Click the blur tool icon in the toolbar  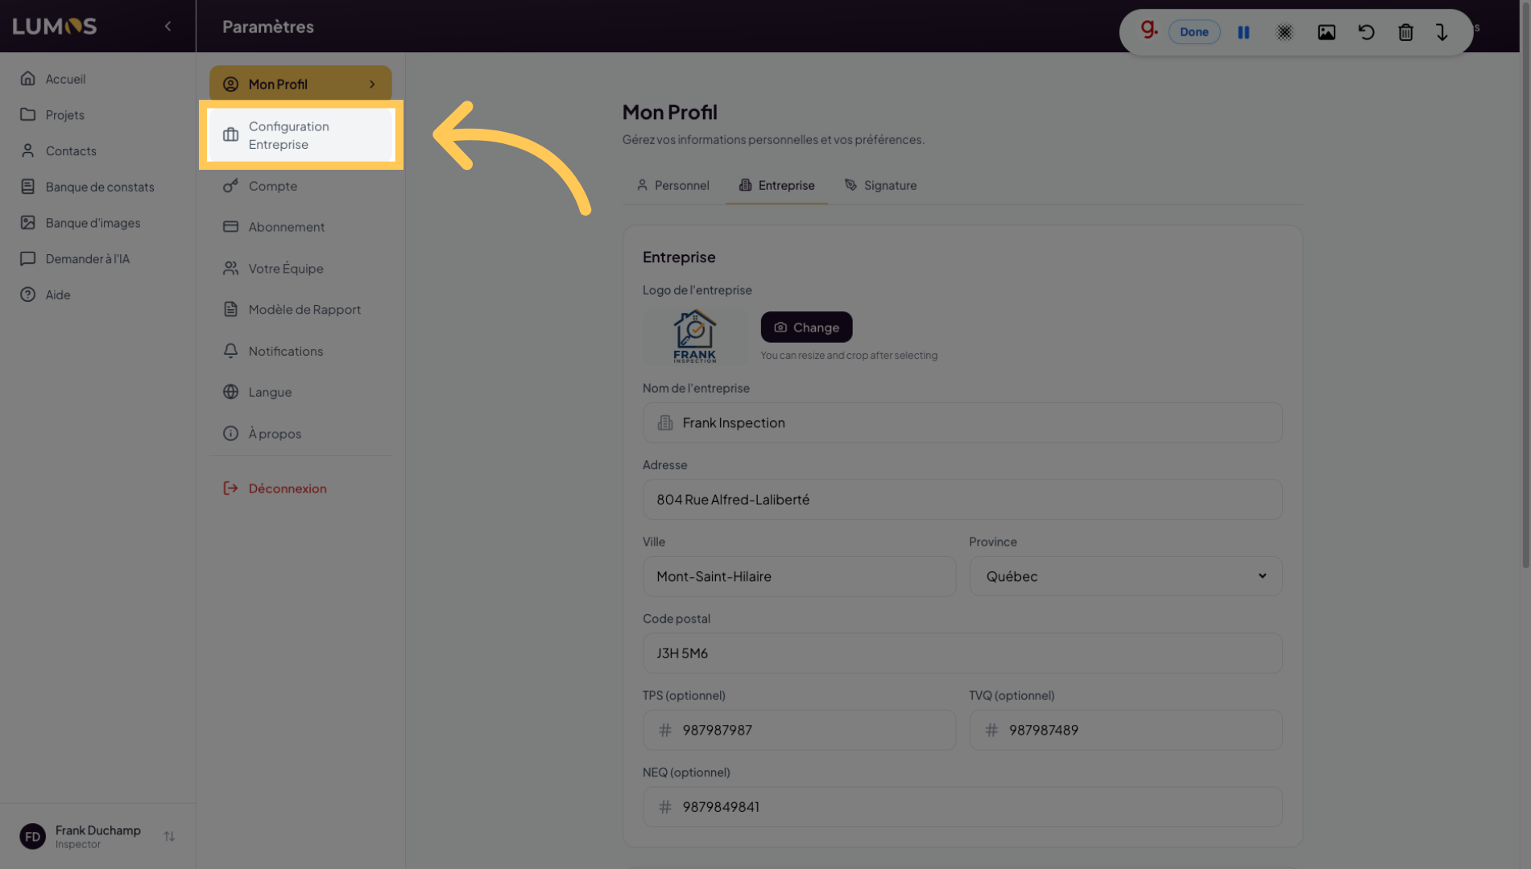click(x=1285, y=32)
